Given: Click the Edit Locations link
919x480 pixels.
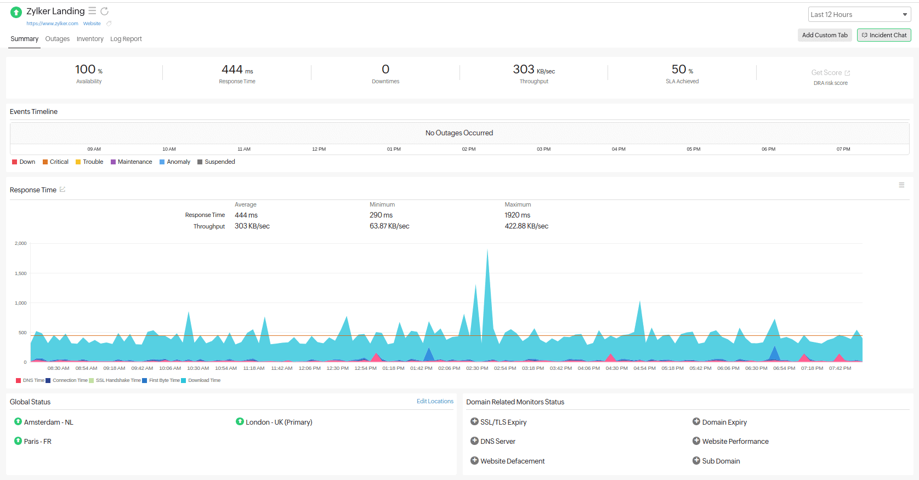Looking at the screenshot, I should click(x=435, y=401).
